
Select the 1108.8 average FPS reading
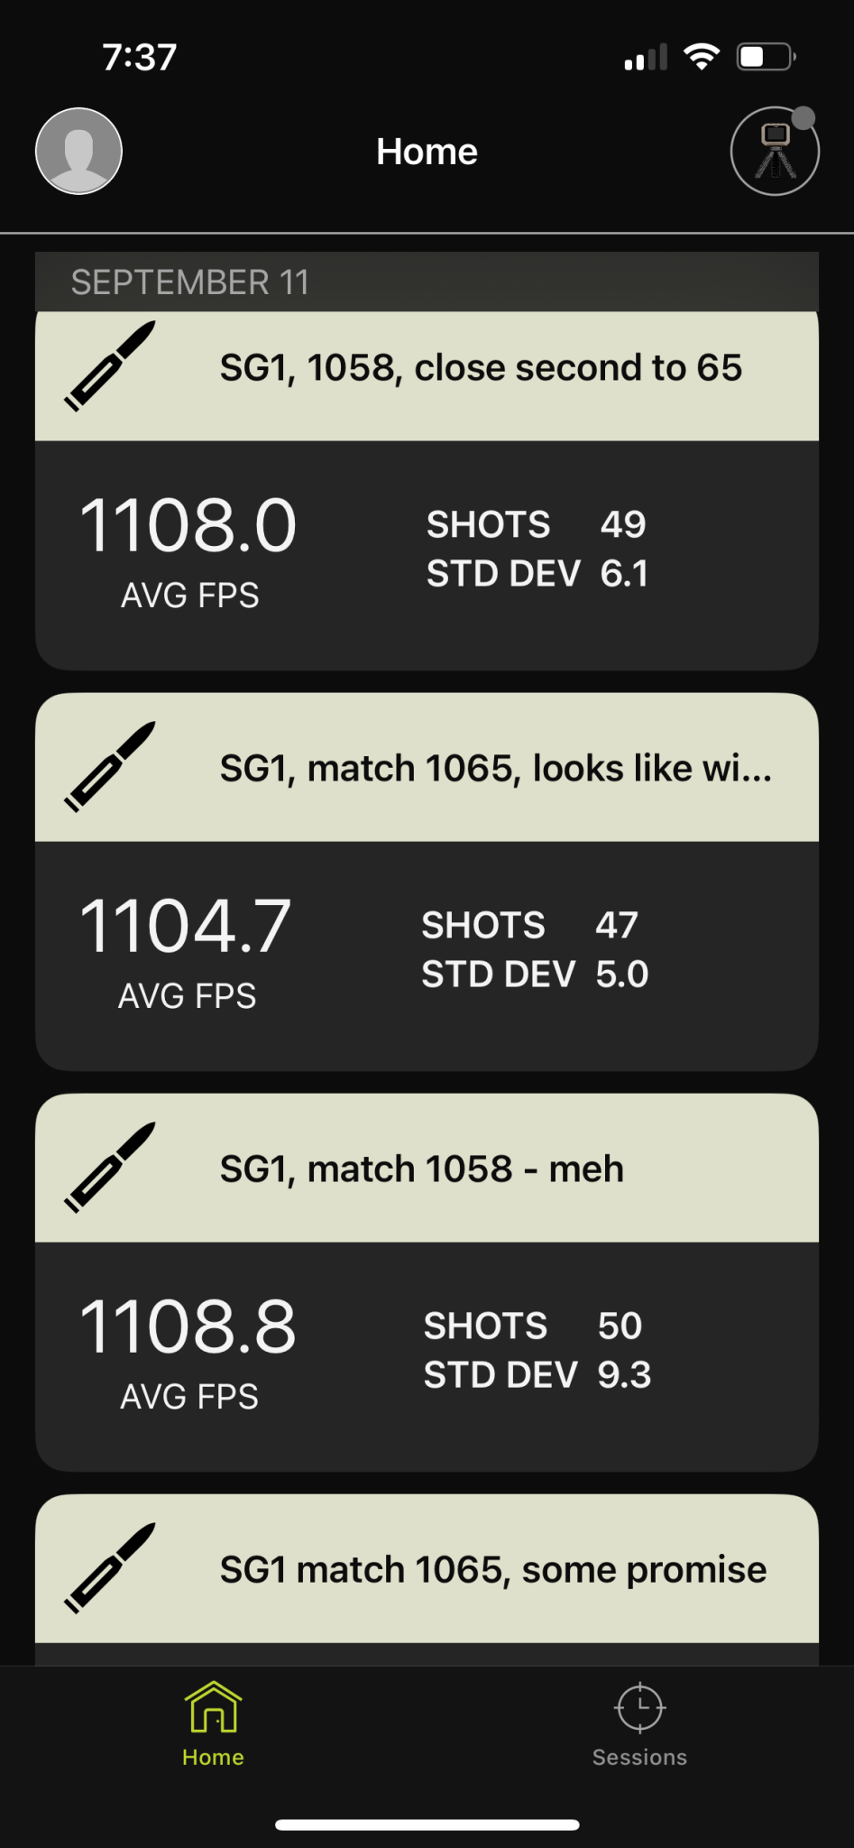pyautogui.click(x=188, y=1327)
